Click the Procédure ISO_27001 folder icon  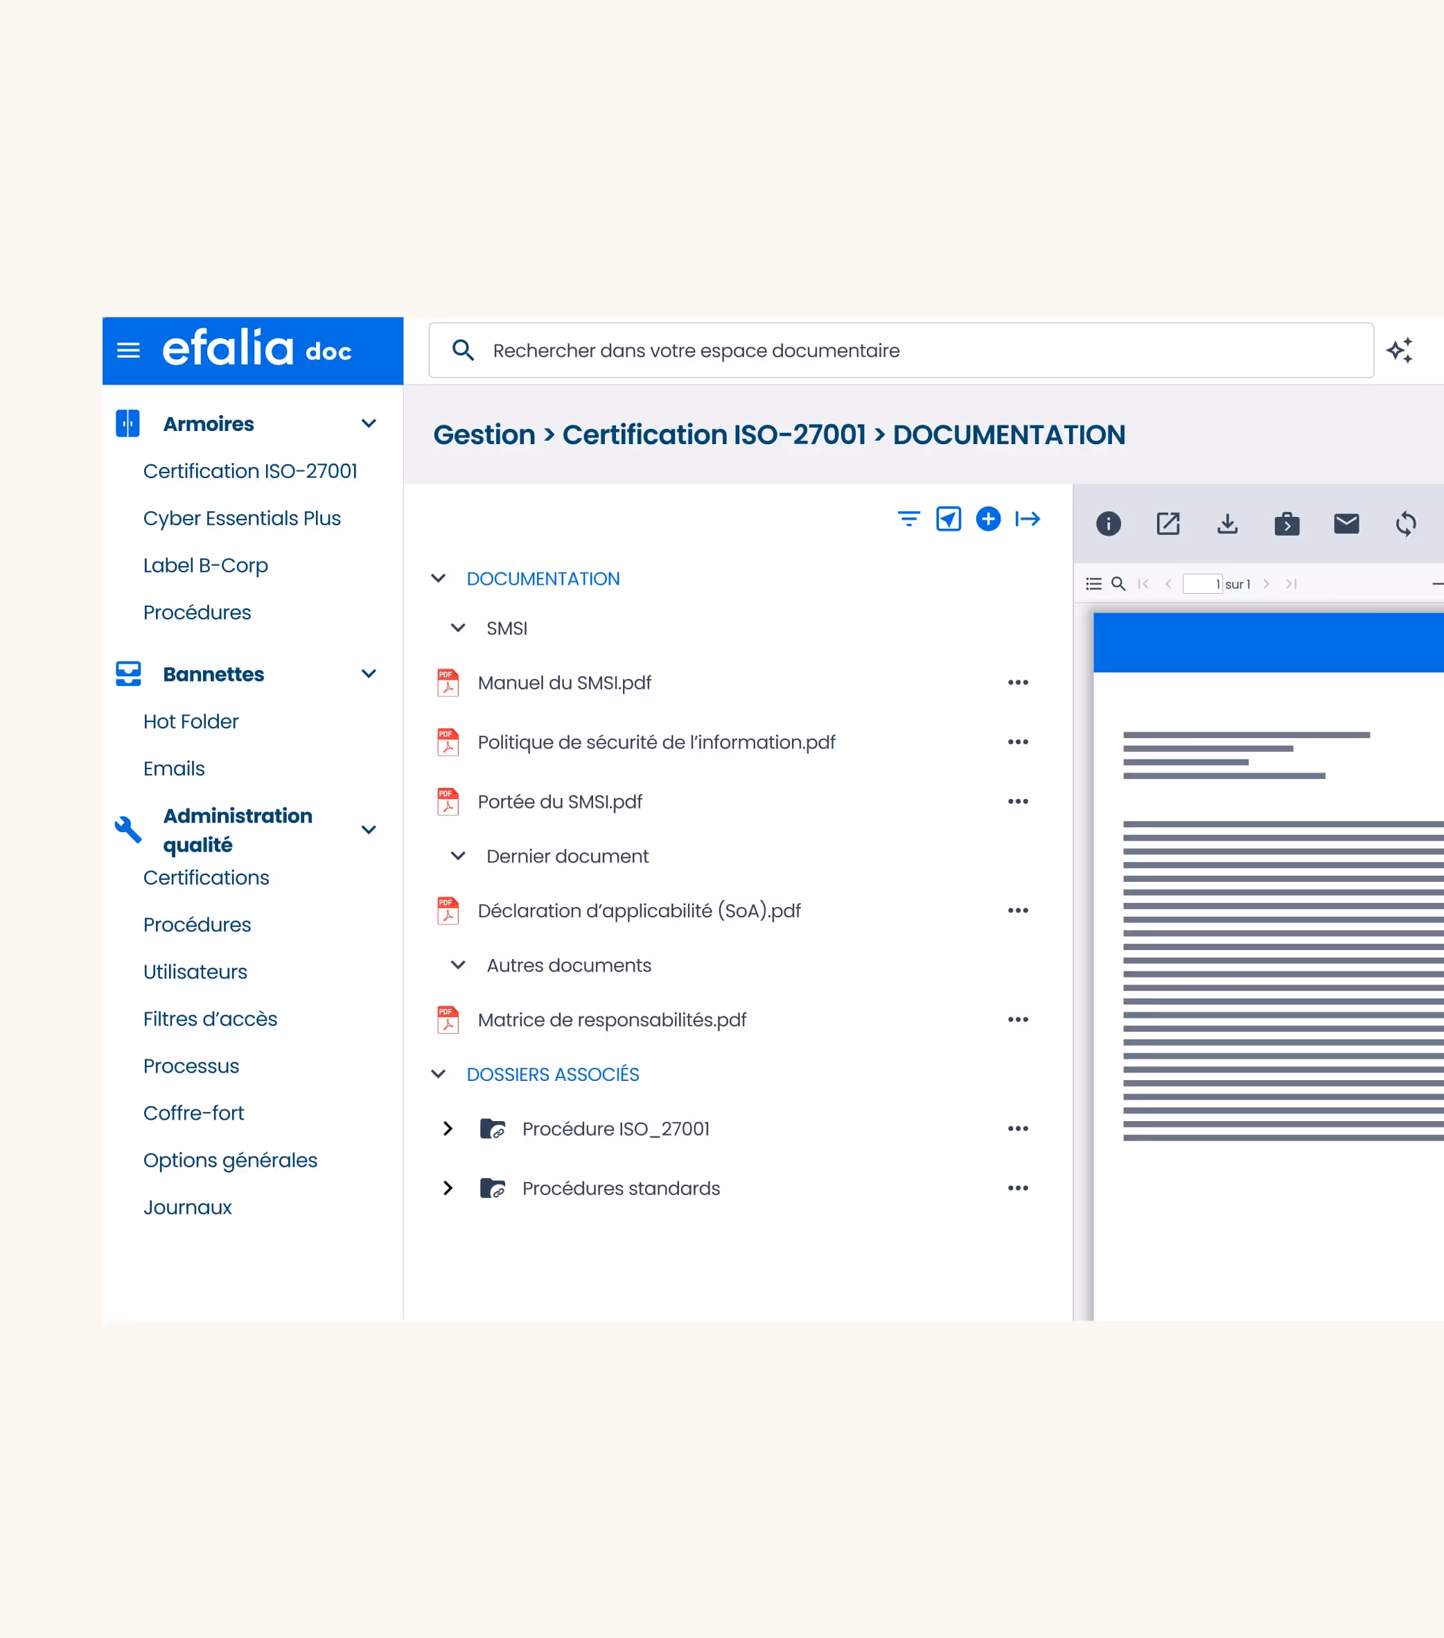(492, 1128)
